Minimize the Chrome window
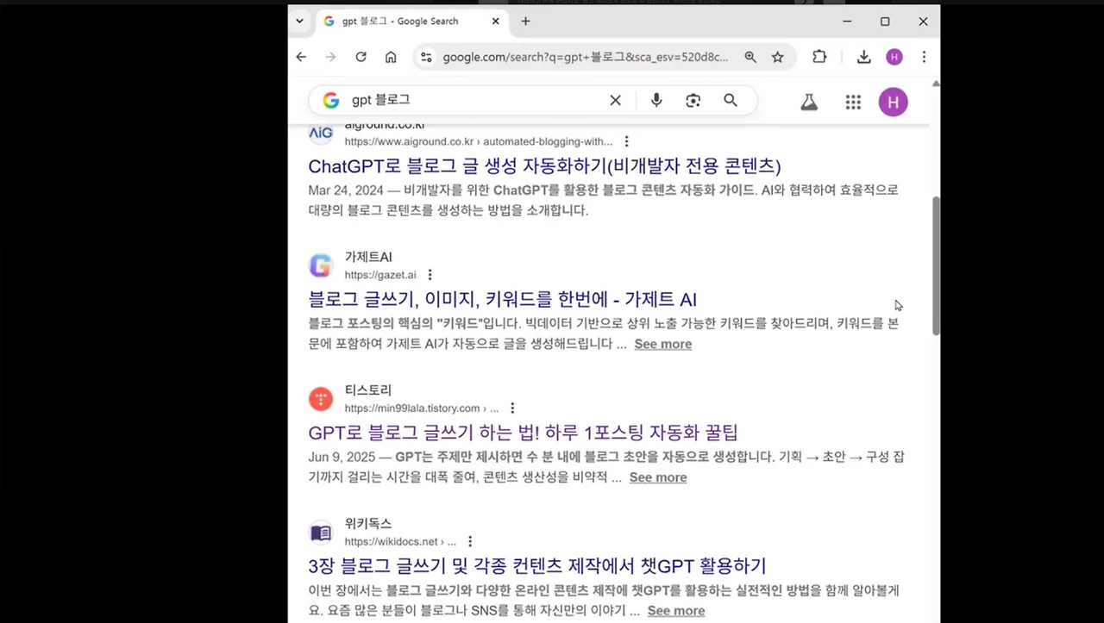1104x623 pixels. [x=847, y=22]
